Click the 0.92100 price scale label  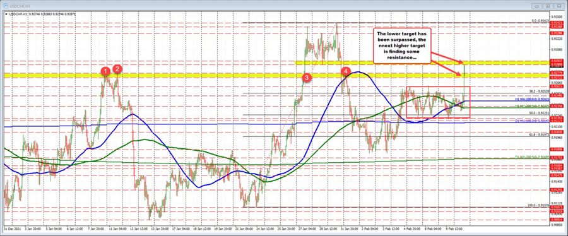click(x=556, y=126)
